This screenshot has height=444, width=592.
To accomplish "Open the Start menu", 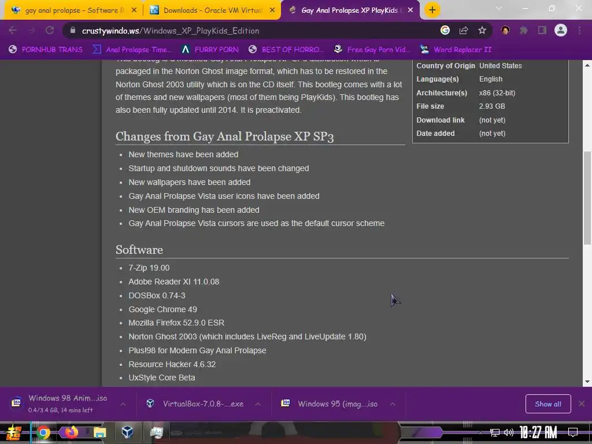I will [x=14, y=432].
